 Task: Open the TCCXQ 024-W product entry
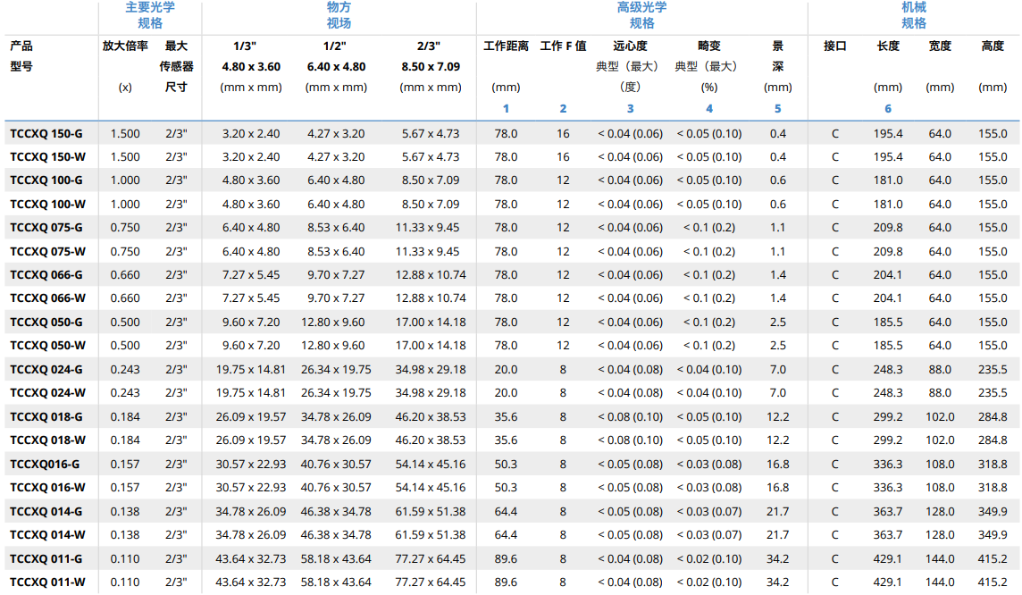(48, 393)
